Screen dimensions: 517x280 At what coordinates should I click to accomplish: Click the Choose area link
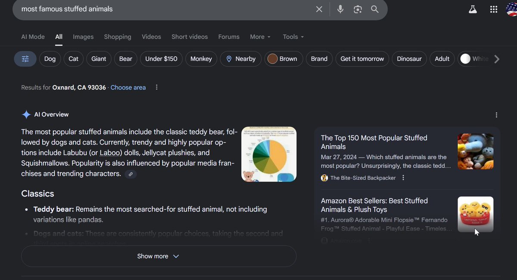pyautogui.click(x=128, y=87)
